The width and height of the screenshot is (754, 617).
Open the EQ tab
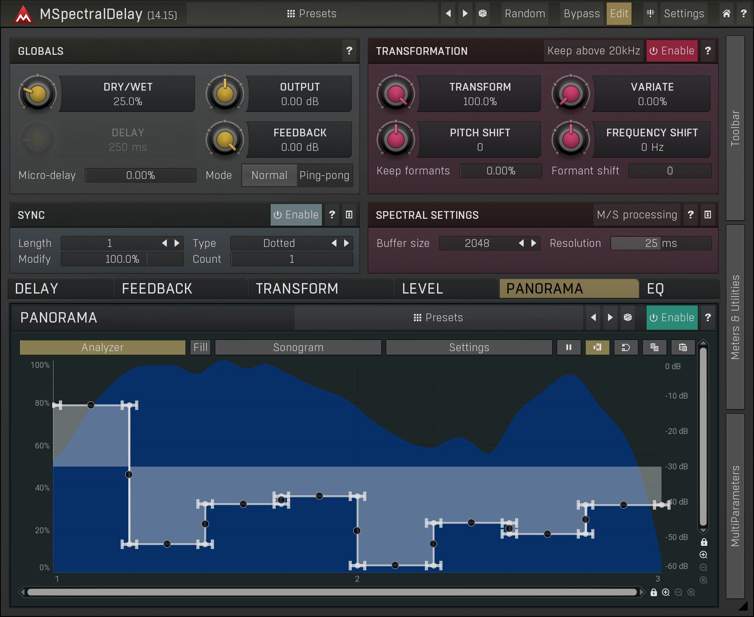[x=655, y=289]
